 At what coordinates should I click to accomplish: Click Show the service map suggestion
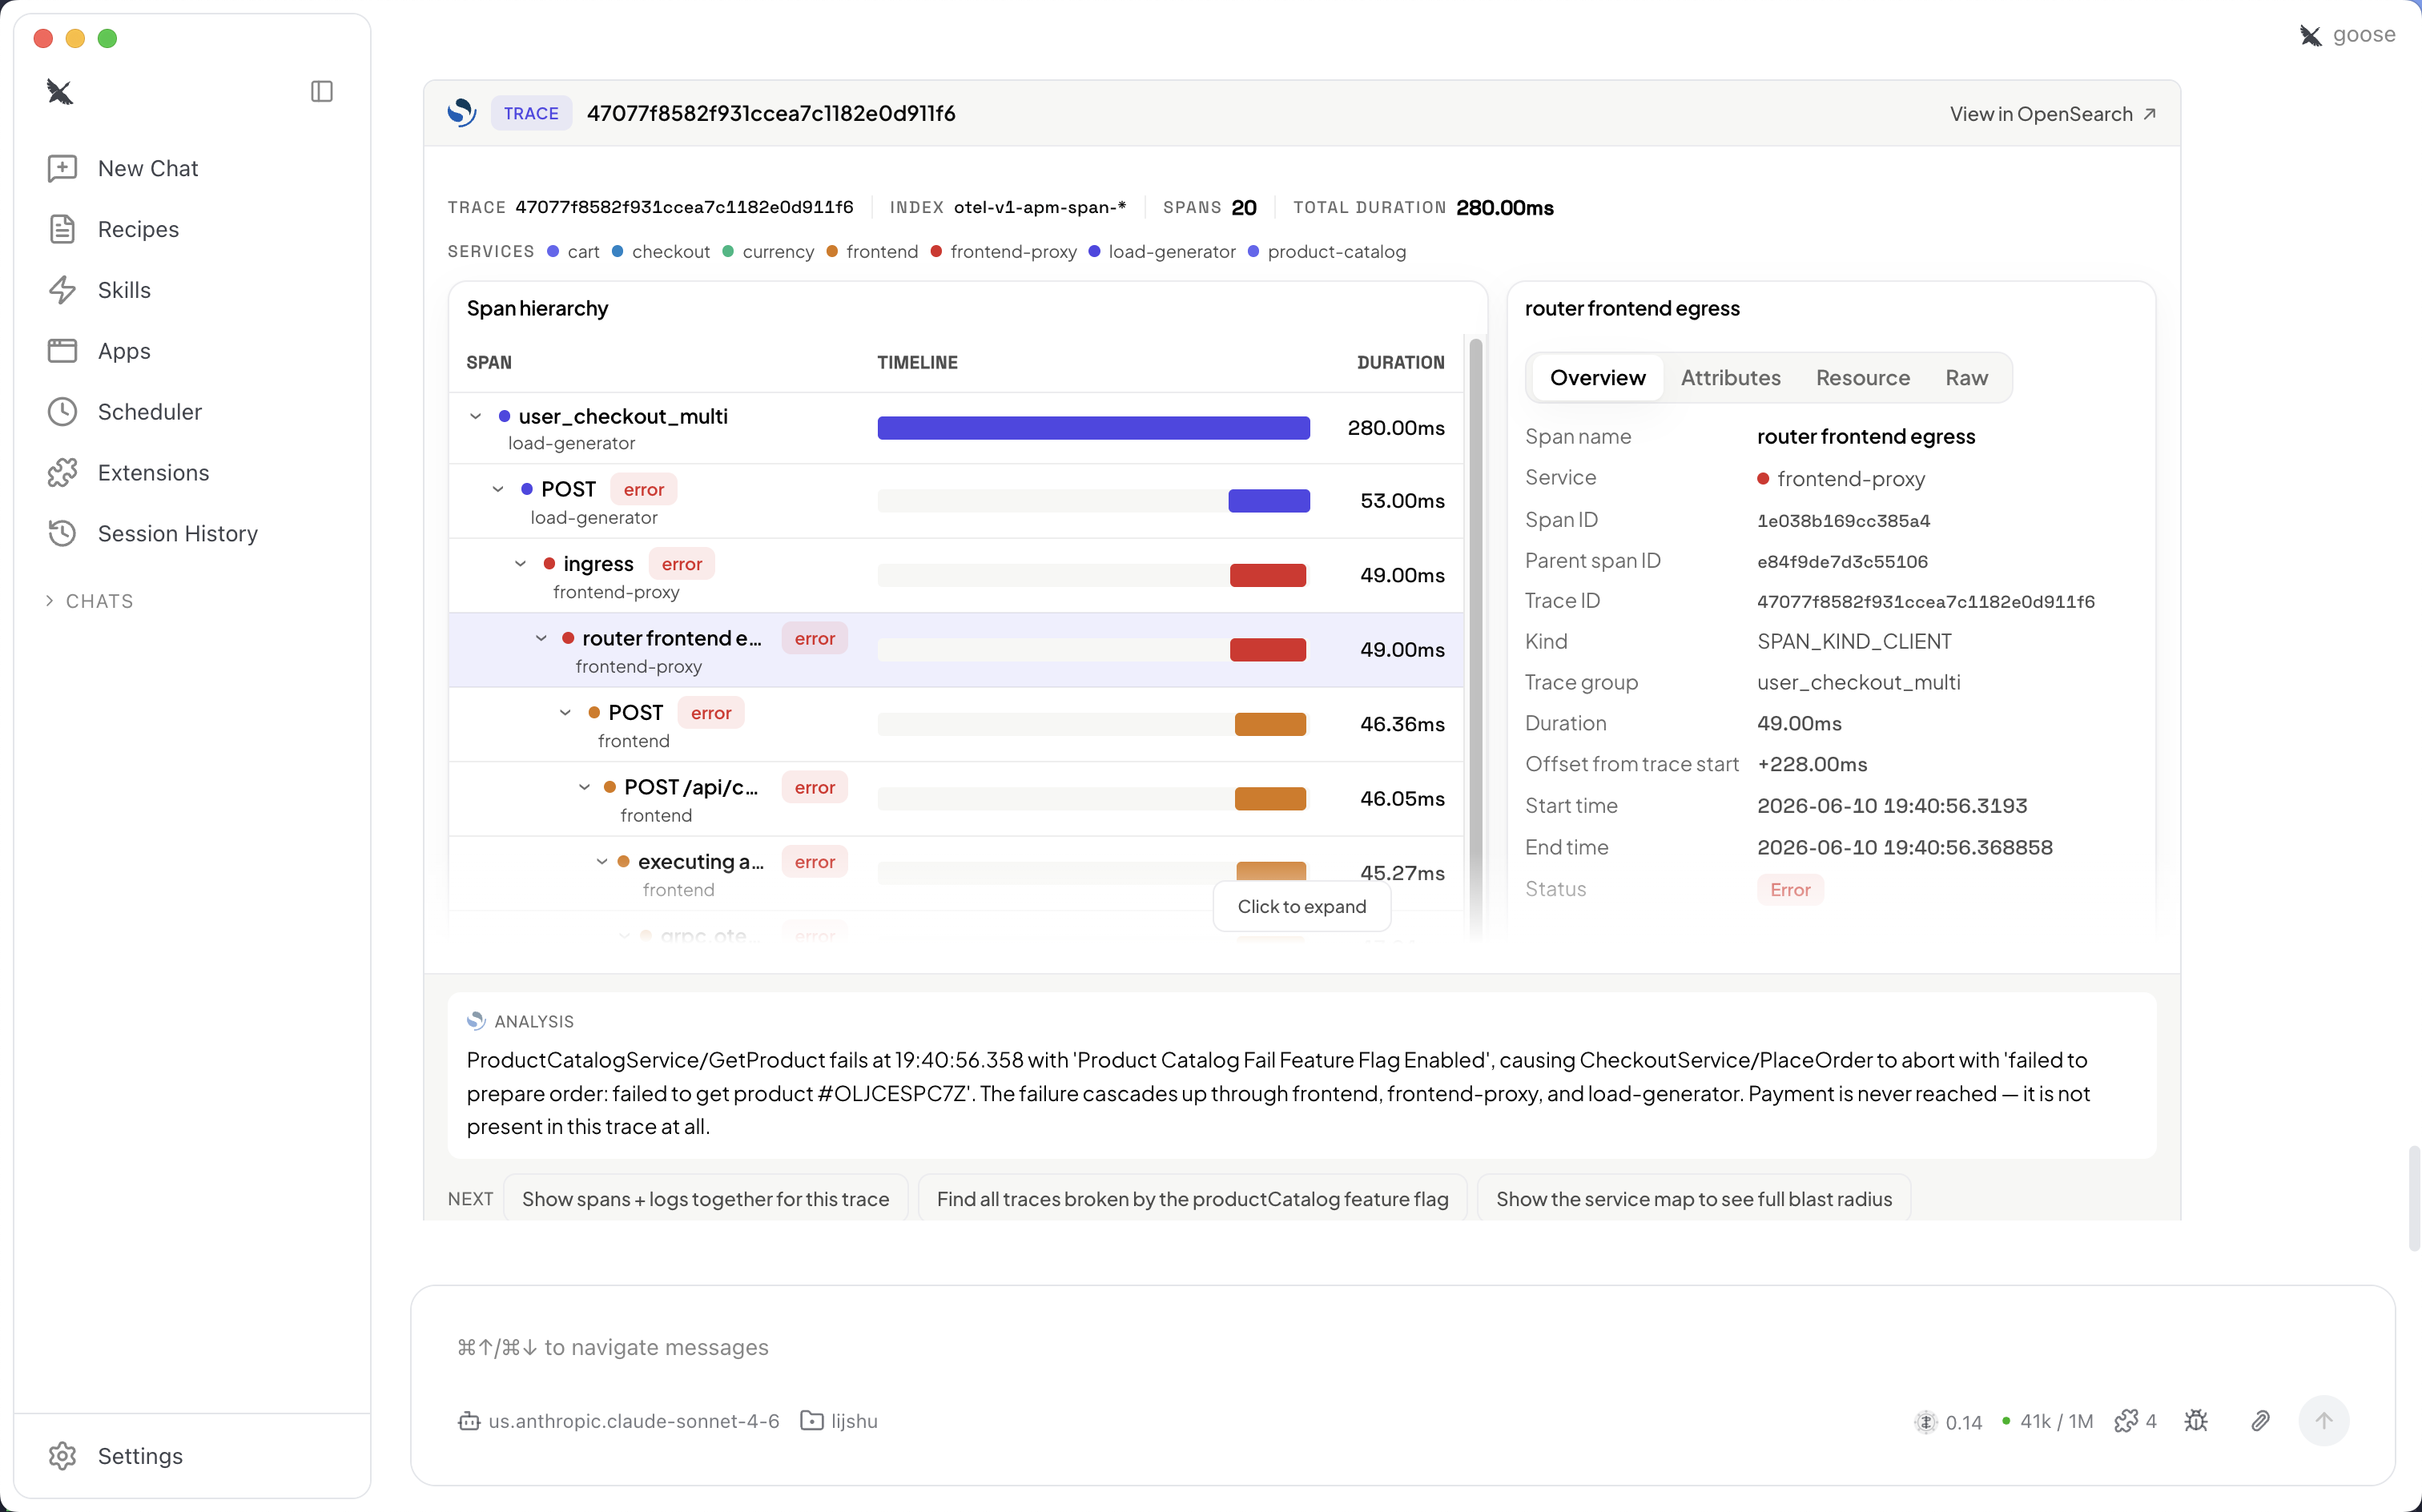1693,1198
